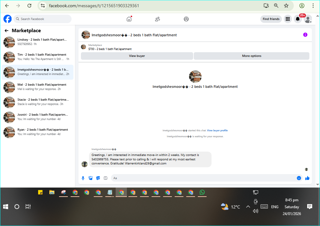Open the Windows Start button
The width and height of the screenshot is (320, 226).
coord(6,207)
